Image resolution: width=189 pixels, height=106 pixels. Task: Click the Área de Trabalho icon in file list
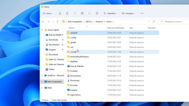point(68,66)
